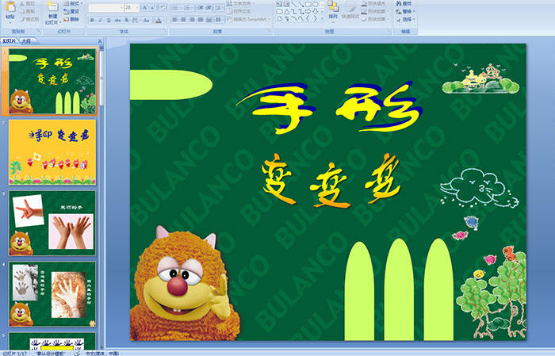555x356 pixels.
Task: Select slide 3 thumbnail with hands photos
Action: tap(52, 223)
